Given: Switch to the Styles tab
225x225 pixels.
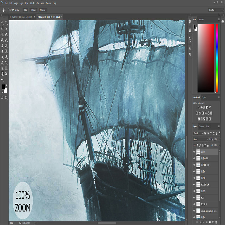Looking at the screenshot, I should [x=204, y=97].
